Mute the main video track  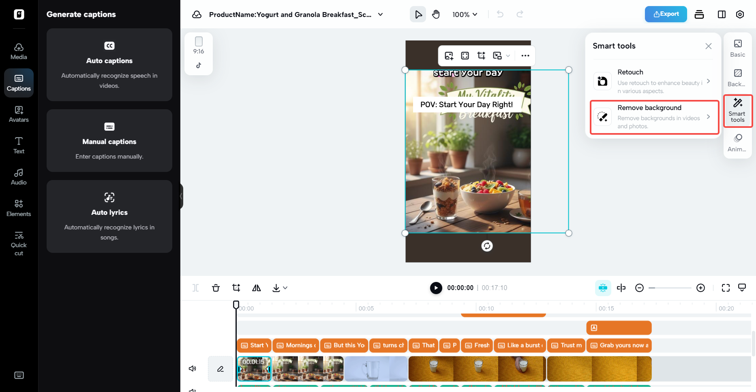pyautogui.click(x=193, y=369)
